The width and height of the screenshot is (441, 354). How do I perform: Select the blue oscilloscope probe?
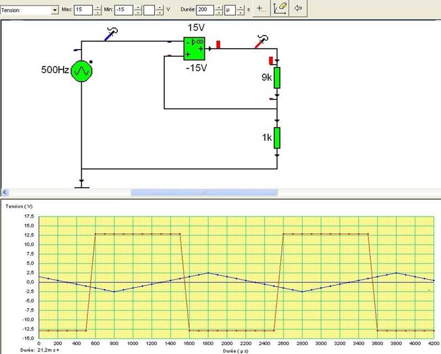[111, 34]
